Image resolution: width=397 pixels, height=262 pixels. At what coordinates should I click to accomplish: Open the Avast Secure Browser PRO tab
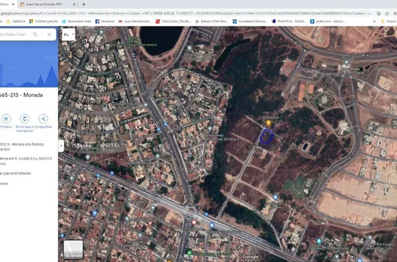(44, 5)
